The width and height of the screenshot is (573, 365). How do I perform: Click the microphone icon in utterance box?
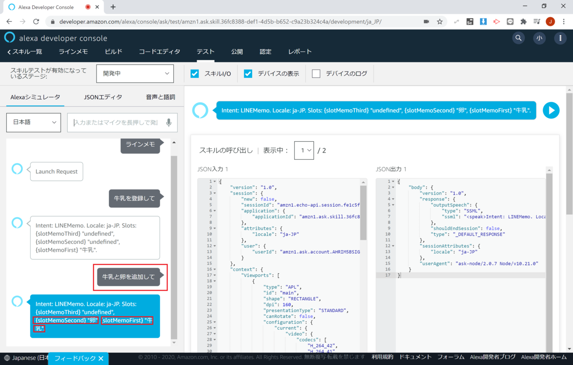pos(169,123)
